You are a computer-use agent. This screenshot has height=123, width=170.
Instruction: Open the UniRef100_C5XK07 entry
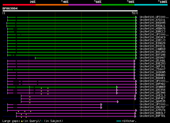pos(152,70)
